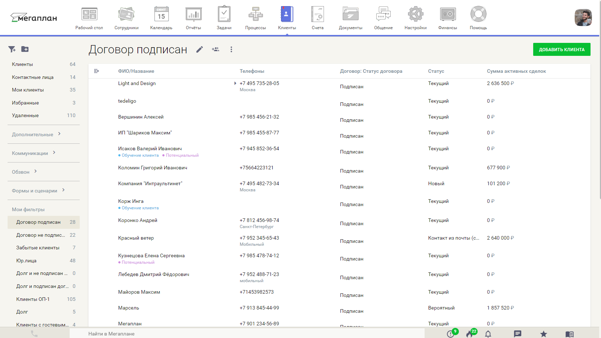Click the add filter funnel icon
The width and height of the screenshot is (601, 338).
(12, 49)
